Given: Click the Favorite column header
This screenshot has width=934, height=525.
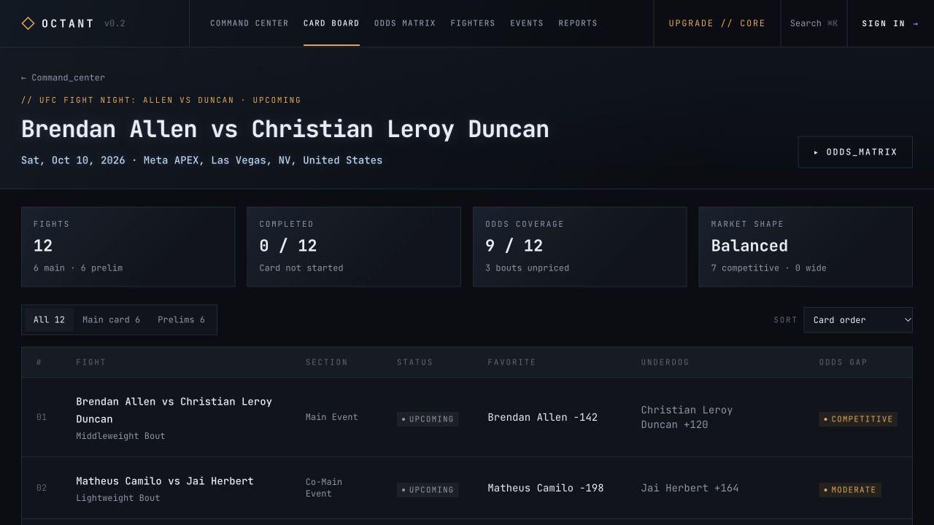Looking at the screenshot, I should click(512, 362).
